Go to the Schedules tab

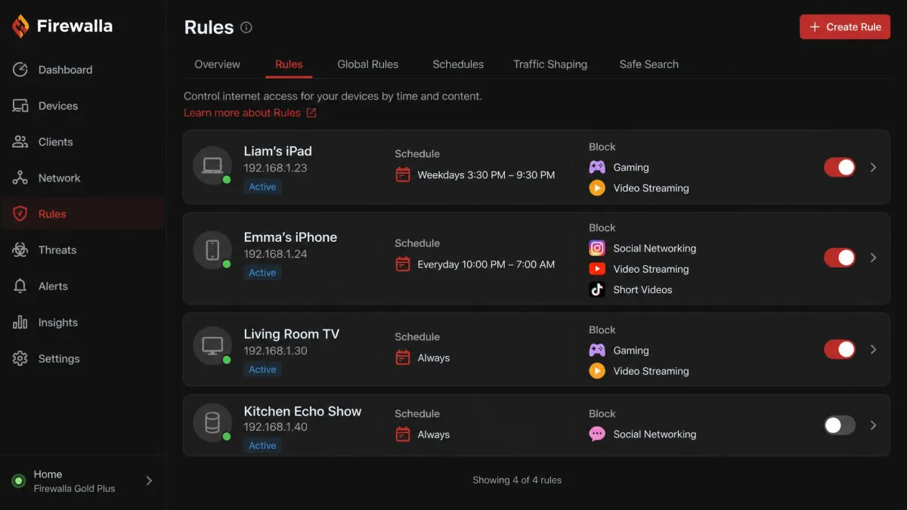point(458,64)
